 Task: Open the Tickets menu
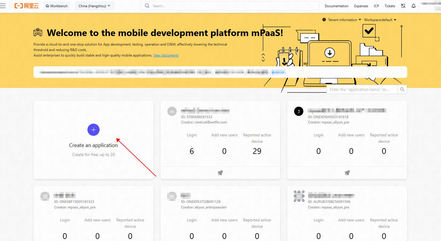(390, 6)
